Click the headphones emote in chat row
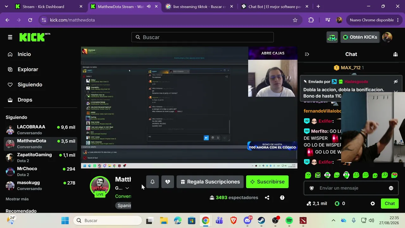The image size is (405, 228). 346,175
